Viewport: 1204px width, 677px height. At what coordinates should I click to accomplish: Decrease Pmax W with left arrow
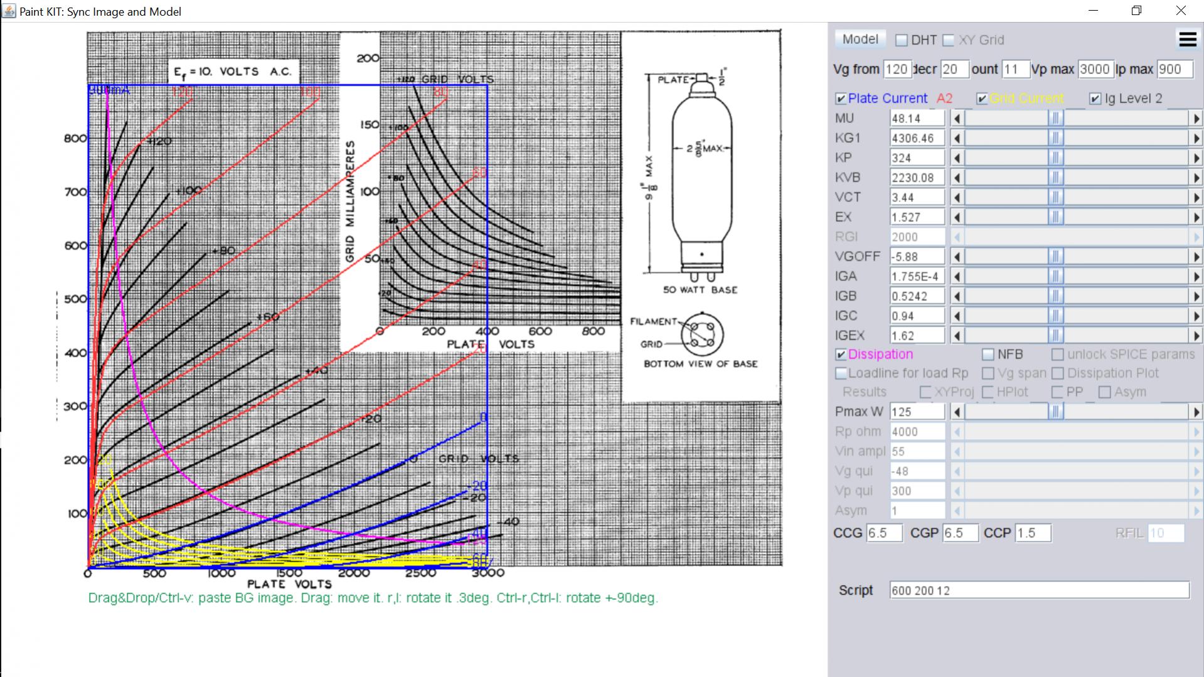click(957, 412)
